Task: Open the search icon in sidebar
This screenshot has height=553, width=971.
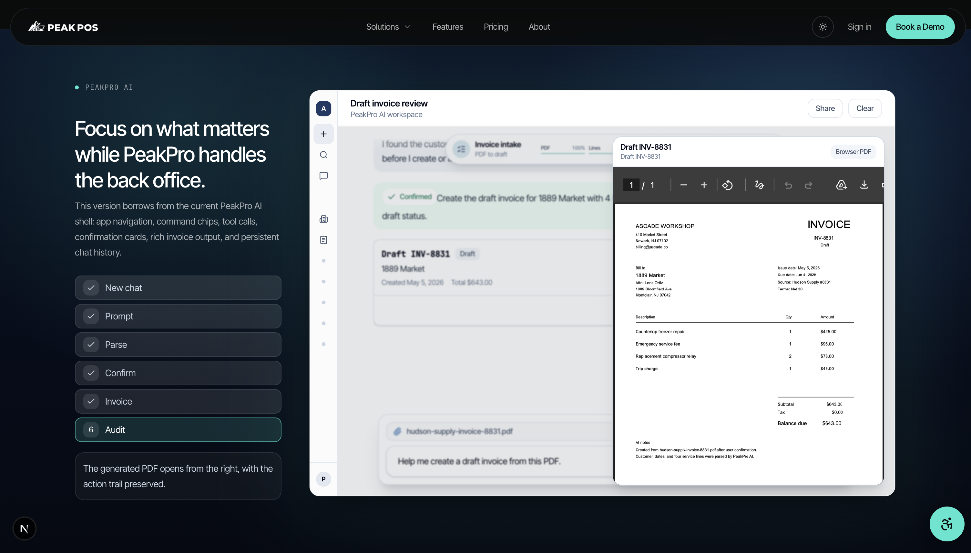Action: pos(323,155)
